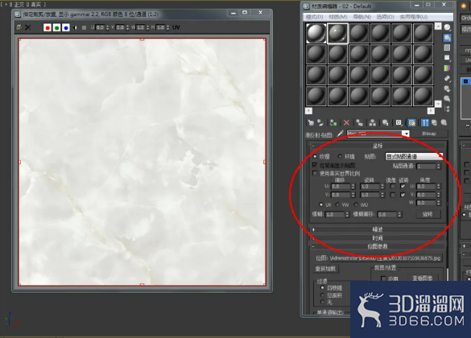Open the material editor Options icon
Viewport: 471px width, 338px height.
click(x=447, y=89)
